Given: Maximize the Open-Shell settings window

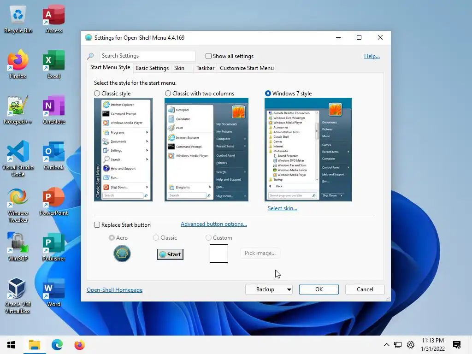Looking at the screenshot, I should [x=359, y=38].
